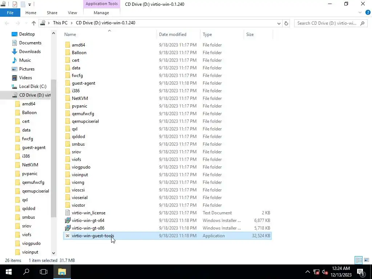
Task: Click the Music note icon in sidebar
Action: click(15, 60)
